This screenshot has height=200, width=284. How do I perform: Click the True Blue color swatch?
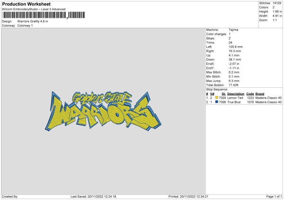click(x=216, y=102)
